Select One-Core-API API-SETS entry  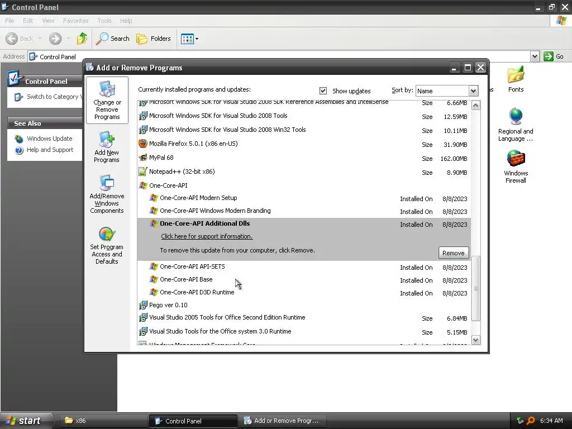point(304,267)
